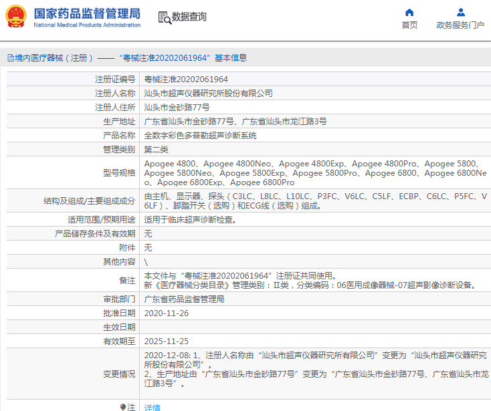Screen dimensions: 491x411
Task: Select registrant address 汕头市金砂路77号
Action: [177, 108]
